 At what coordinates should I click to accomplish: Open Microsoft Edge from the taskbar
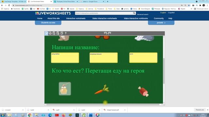(x=50, y=115)
